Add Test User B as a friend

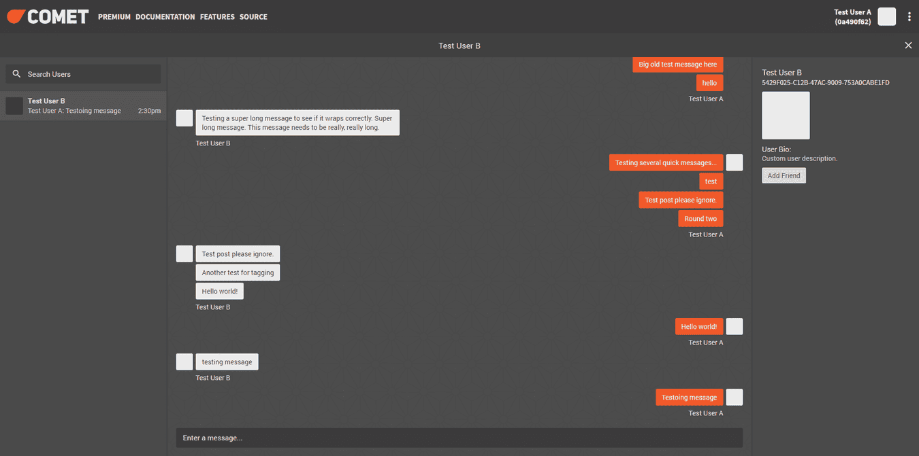click(784, 175)
